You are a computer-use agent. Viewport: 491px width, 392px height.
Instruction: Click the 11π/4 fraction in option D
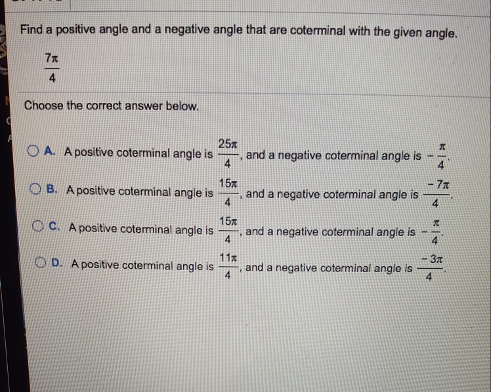pyautogui.click(x=227, y=265)
